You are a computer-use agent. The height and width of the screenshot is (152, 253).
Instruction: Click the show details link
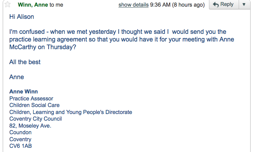pos(133,5)
